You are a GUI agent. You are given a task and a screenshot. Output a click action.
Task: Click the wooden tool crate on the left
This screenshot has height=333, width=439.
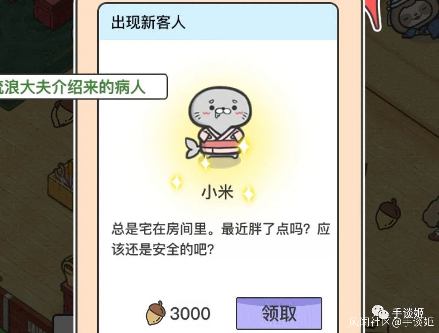61,184
